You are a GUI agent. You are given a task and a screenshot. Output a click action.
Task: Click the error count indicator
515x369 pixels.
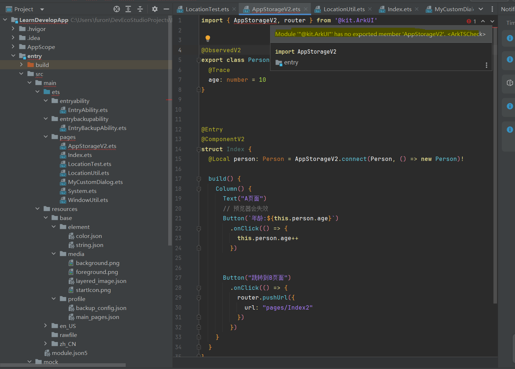pyautogui.click(x=471, y=21)
